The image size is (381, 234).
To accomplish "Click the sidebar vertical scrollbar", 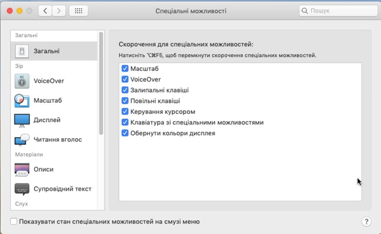I will click(101, 83).
